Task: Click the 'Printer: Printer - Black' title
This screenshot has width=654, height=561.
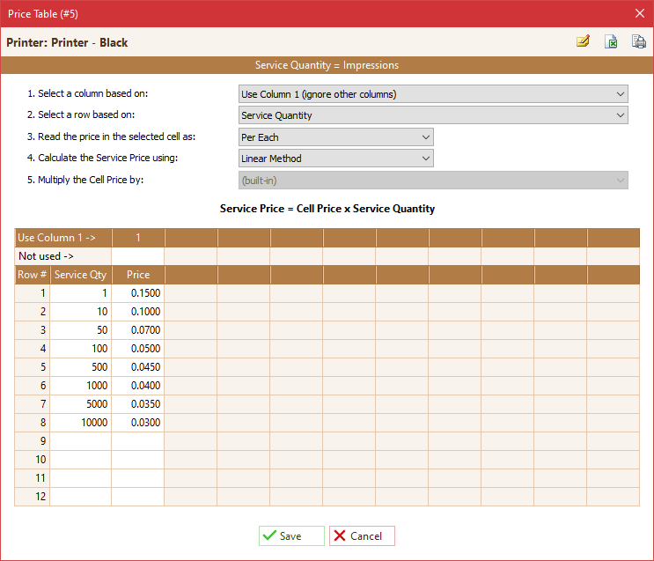Action: coord(67,42)
